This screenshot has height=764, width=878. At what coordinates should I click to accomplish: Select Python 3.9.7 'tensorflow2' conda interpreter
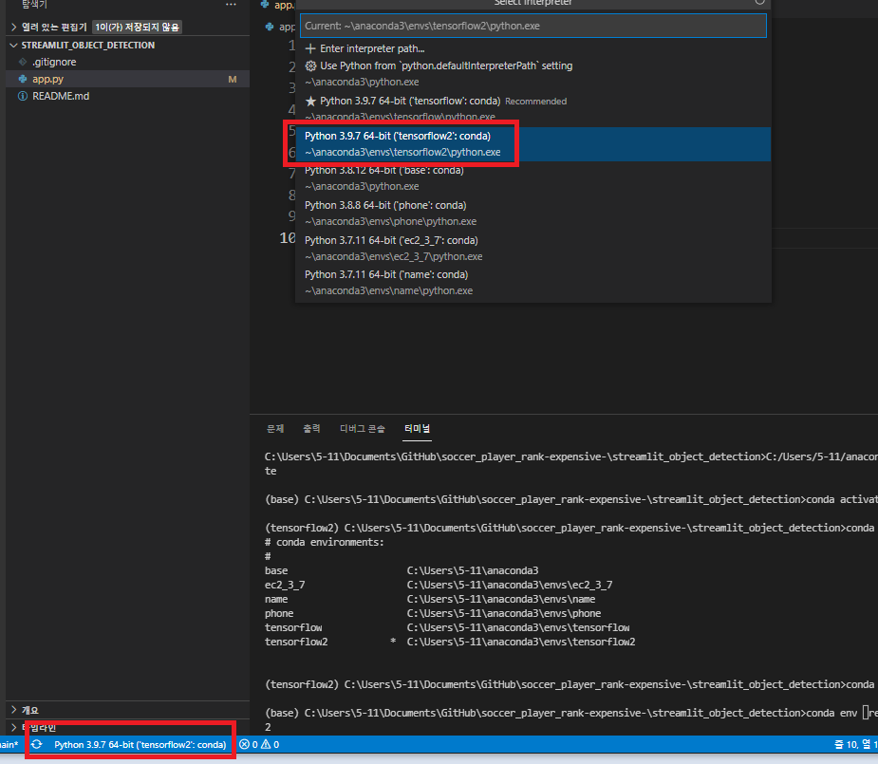pos(533,144)
